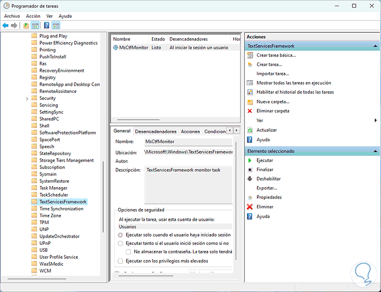Click the Deshabilitar action text

click(268, 179)
